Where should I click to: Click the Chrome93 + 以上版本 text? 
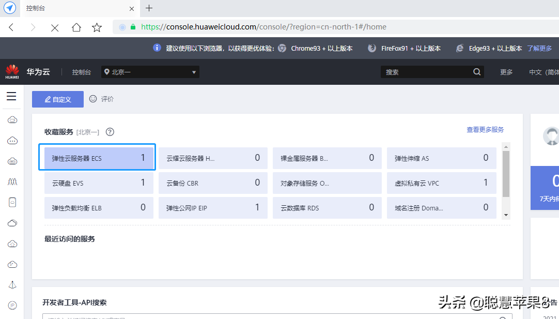point(322,48)
